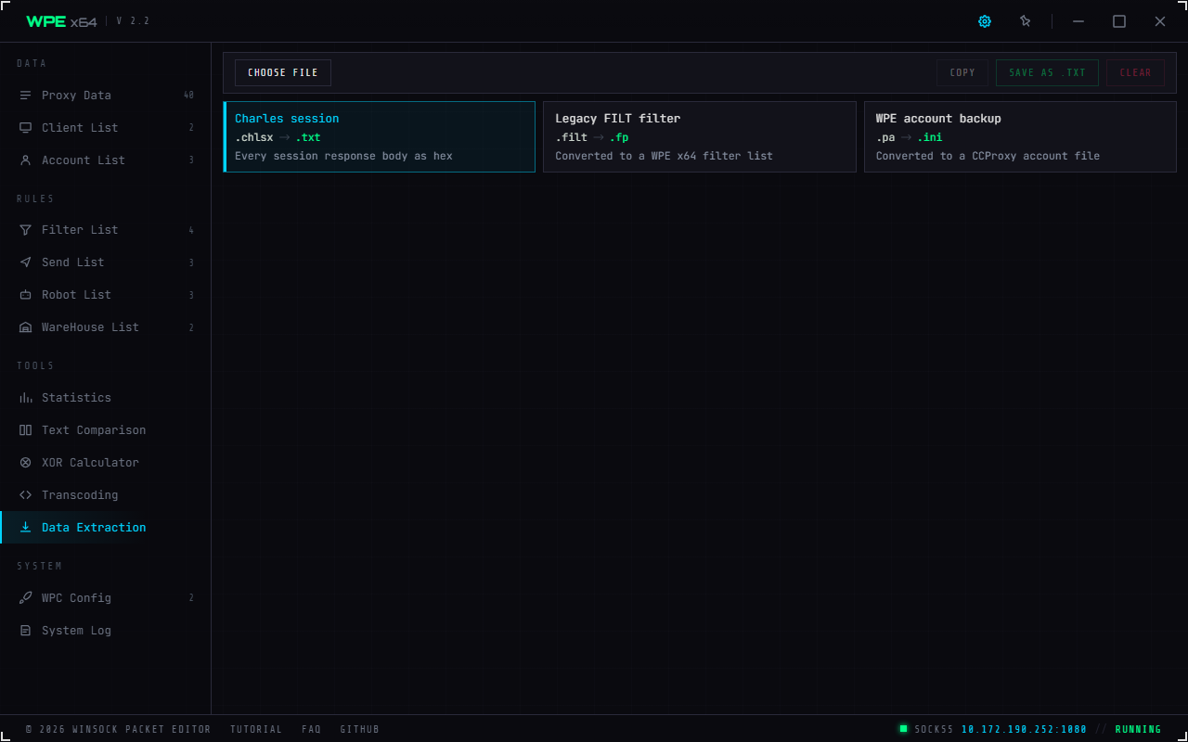Open the Proxy Data section

(x=106, y=96)
